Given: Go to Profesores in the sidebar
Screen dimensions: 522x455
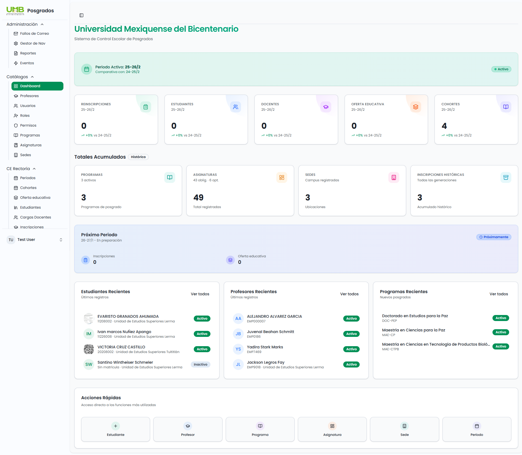Looking at the screenshot, I should click(x=37, y=96).
